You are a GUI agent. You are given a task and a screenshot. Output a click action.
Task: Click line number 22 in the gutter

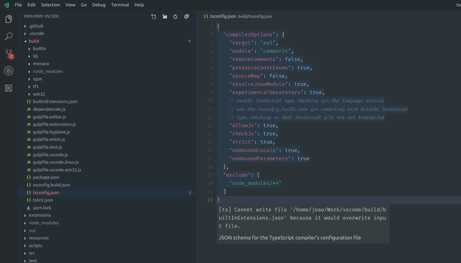tap(210, 200)
